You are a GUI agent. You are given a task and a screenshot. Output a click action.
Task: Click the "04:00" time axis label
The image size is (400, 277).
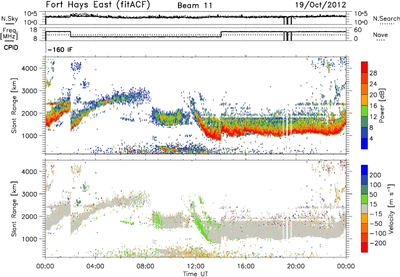tap(95, 266)
